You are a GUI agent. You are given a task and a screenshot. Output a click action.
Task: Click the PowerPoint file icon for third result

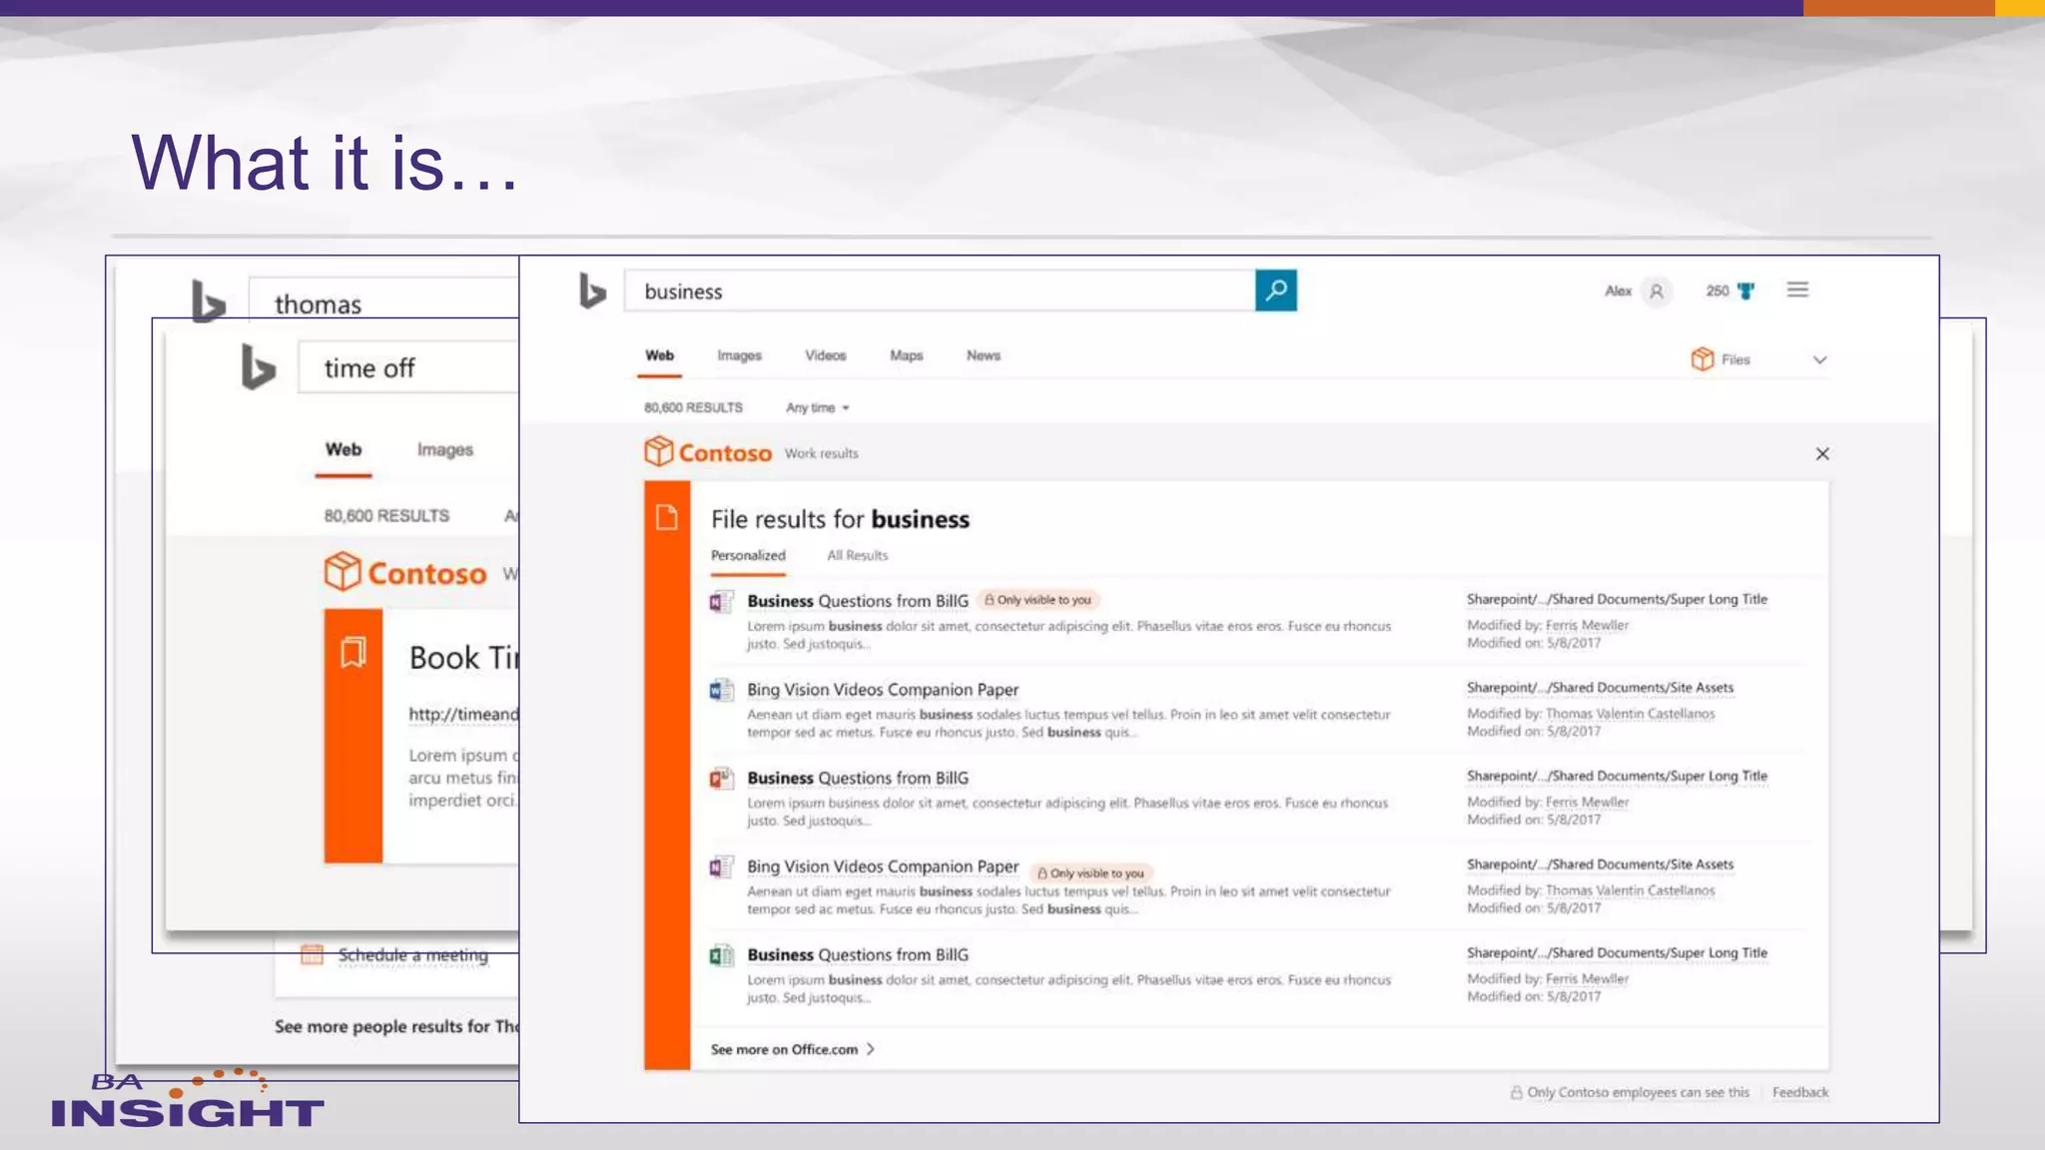tap(721, 779)
